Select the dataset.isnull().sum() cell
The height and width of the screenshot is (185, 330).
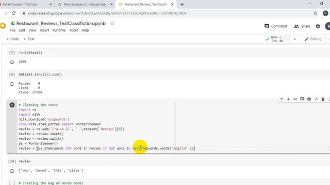pos(169,74)
